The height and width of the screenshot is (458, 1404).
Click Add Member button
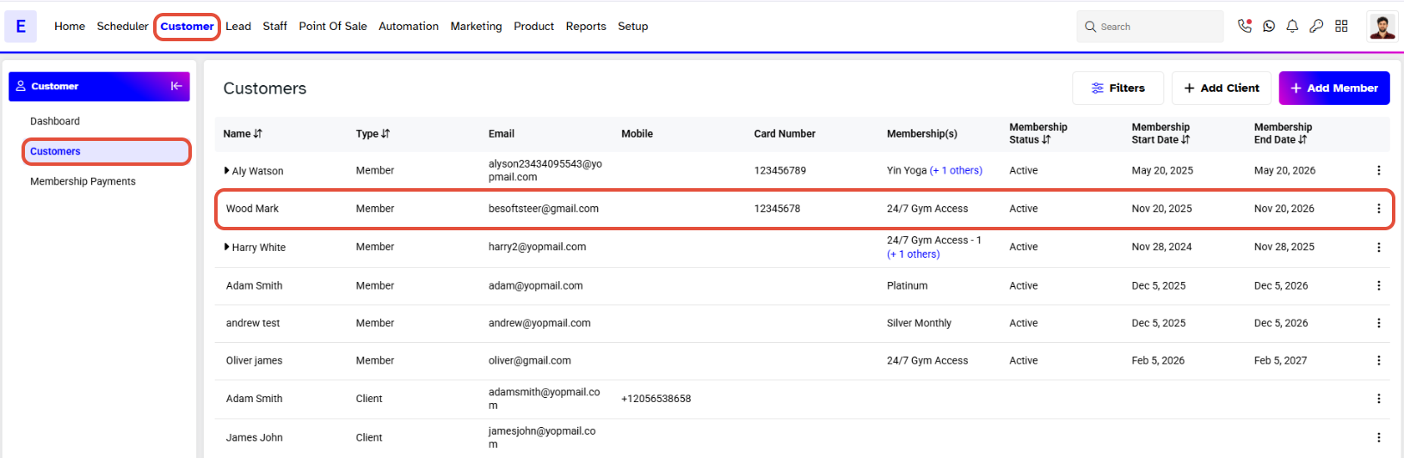click(x=1334, y=88)
